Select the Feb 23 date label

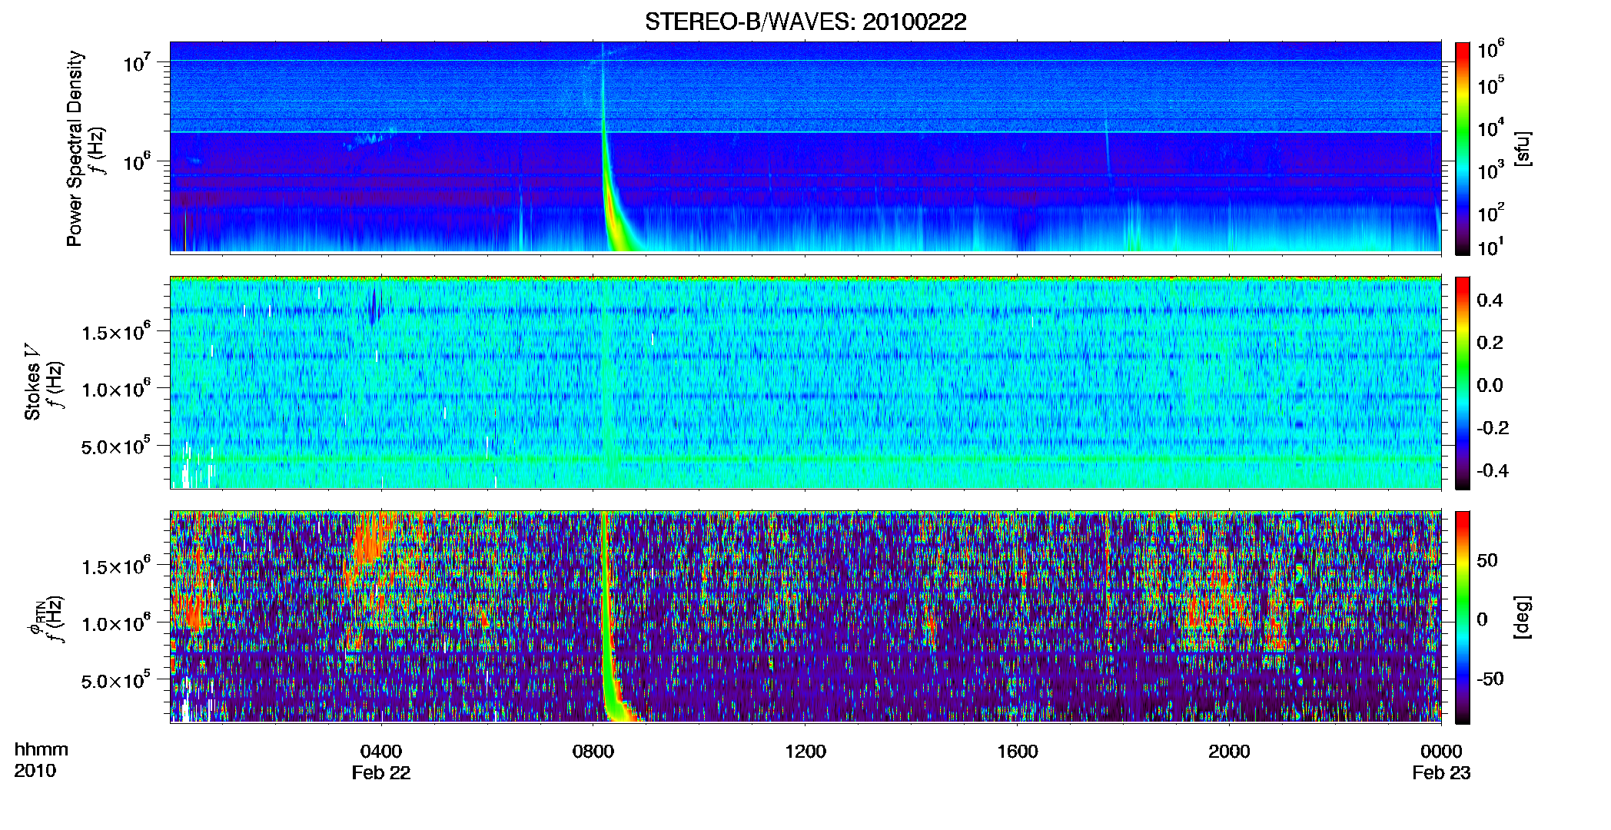[x=1441, y=773]
